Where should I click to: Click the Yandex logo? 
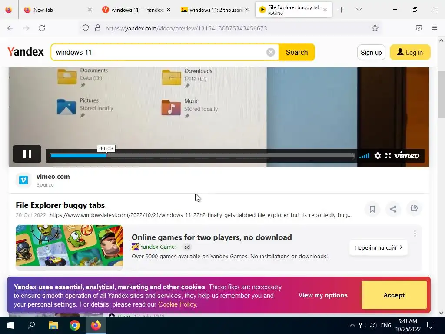click(26, 52)
